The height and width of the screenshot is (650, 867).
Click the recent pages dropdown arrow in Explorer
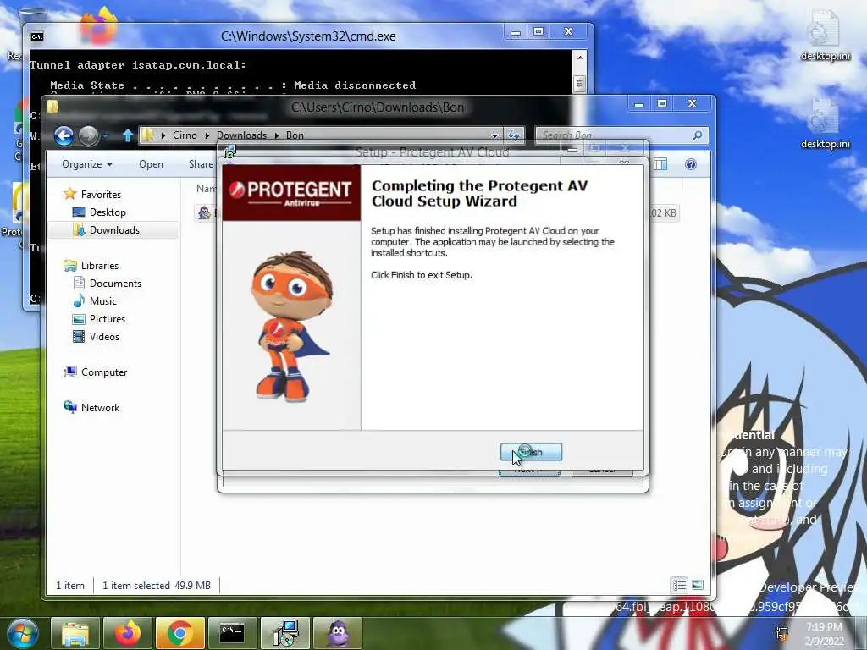(x=106, y=135)
